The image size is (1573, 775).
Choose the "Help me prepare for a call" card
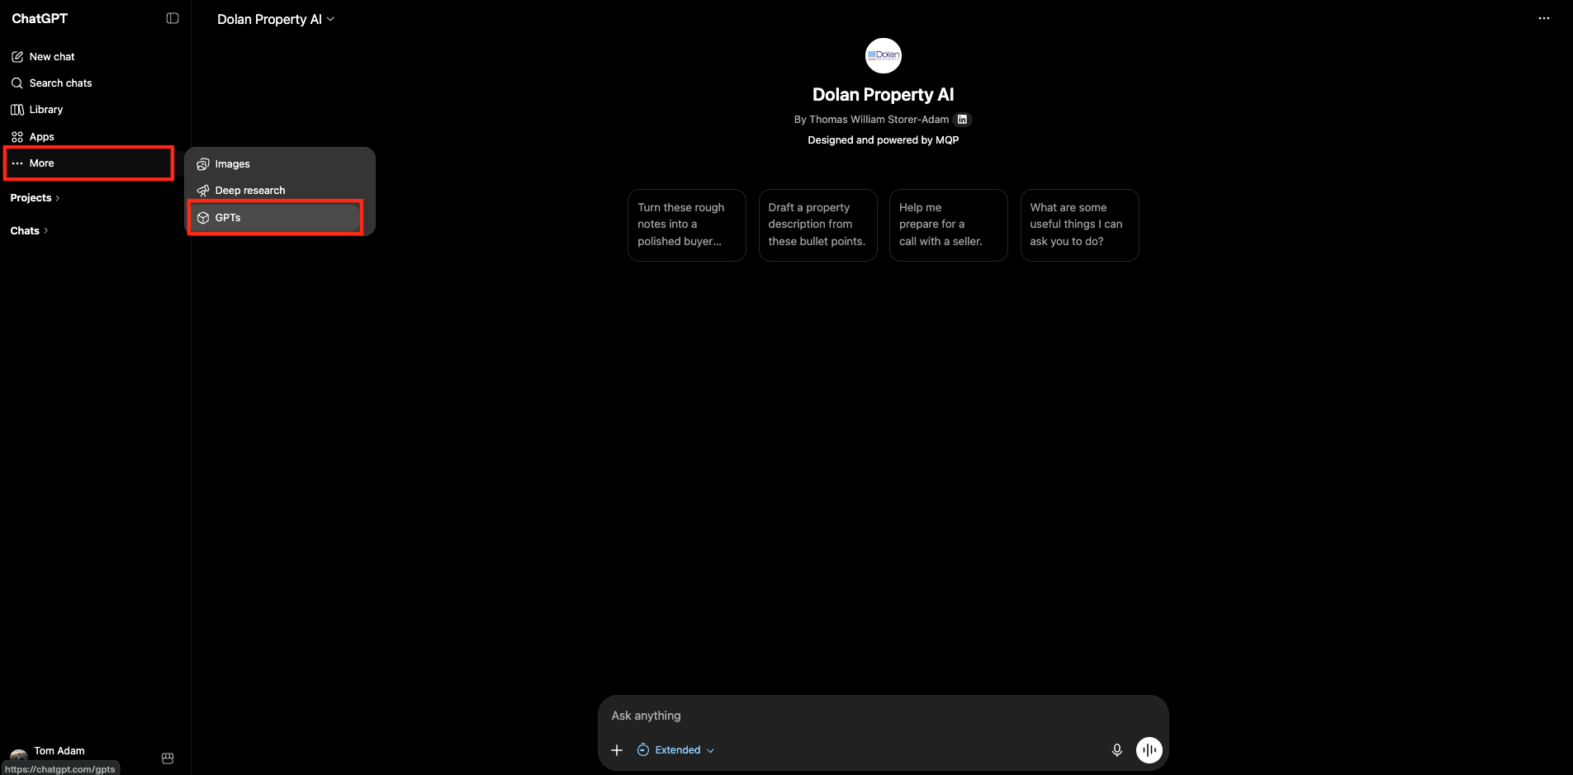click(x=949, y=225)
